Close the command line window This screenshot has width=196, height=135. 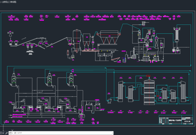click(3, 133)
